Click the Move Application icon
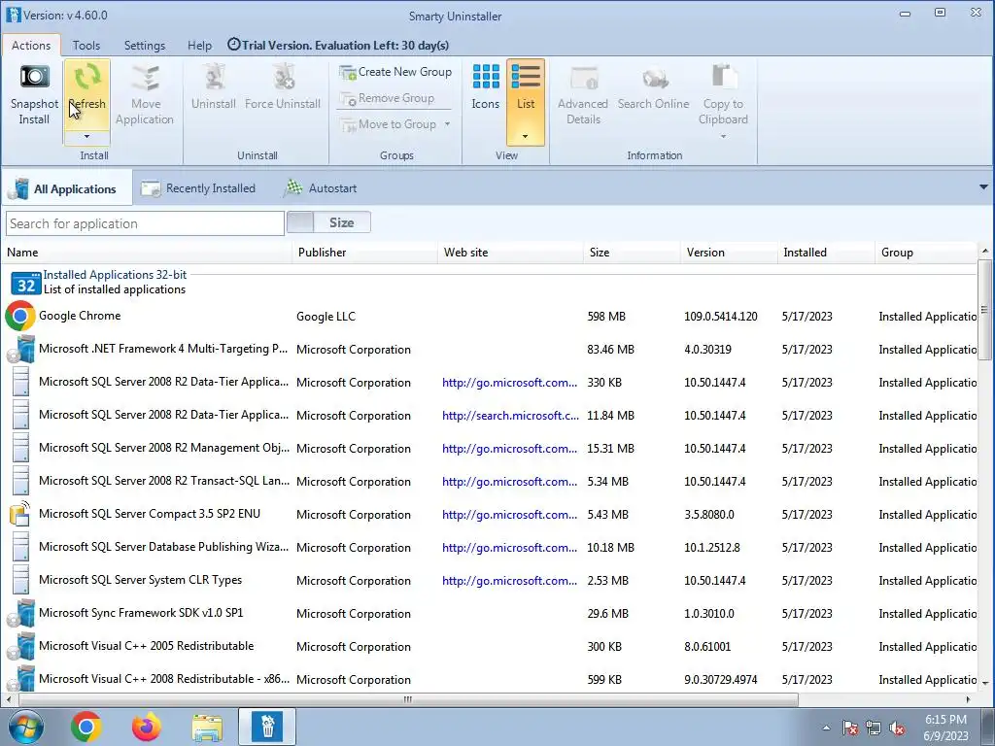Viewport: 995px width, 746px height. pyautogui.click(x=145, y=78)
